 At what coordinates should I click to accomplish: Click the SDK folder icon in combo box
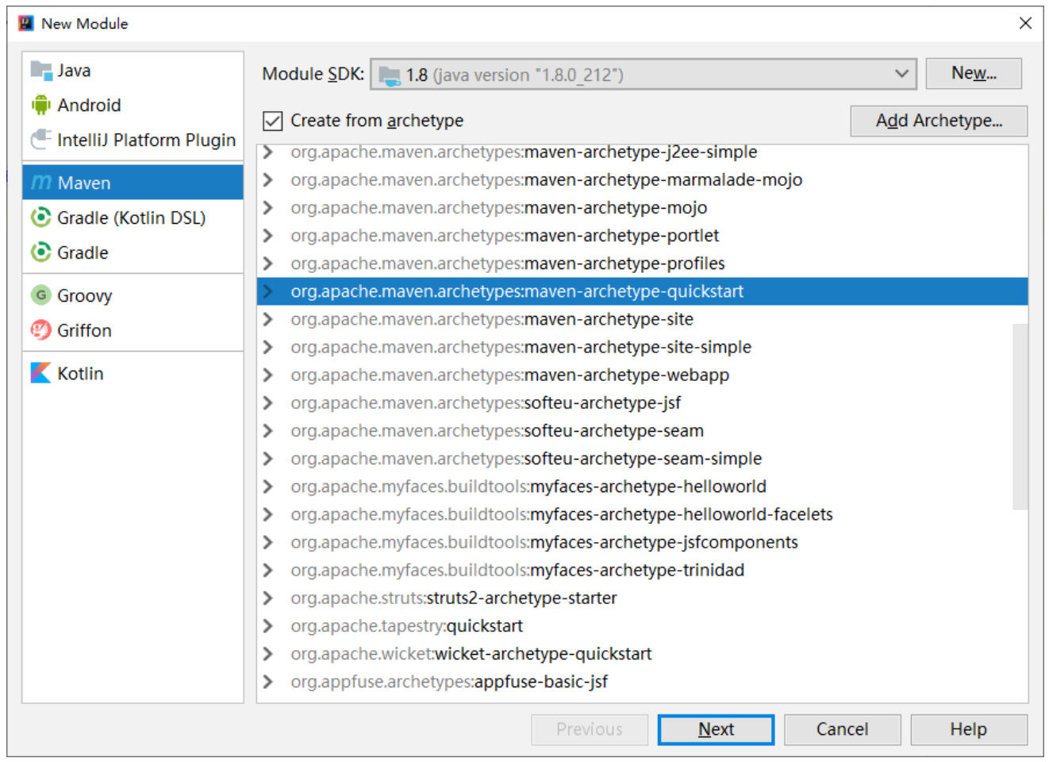tap(390, 75)
